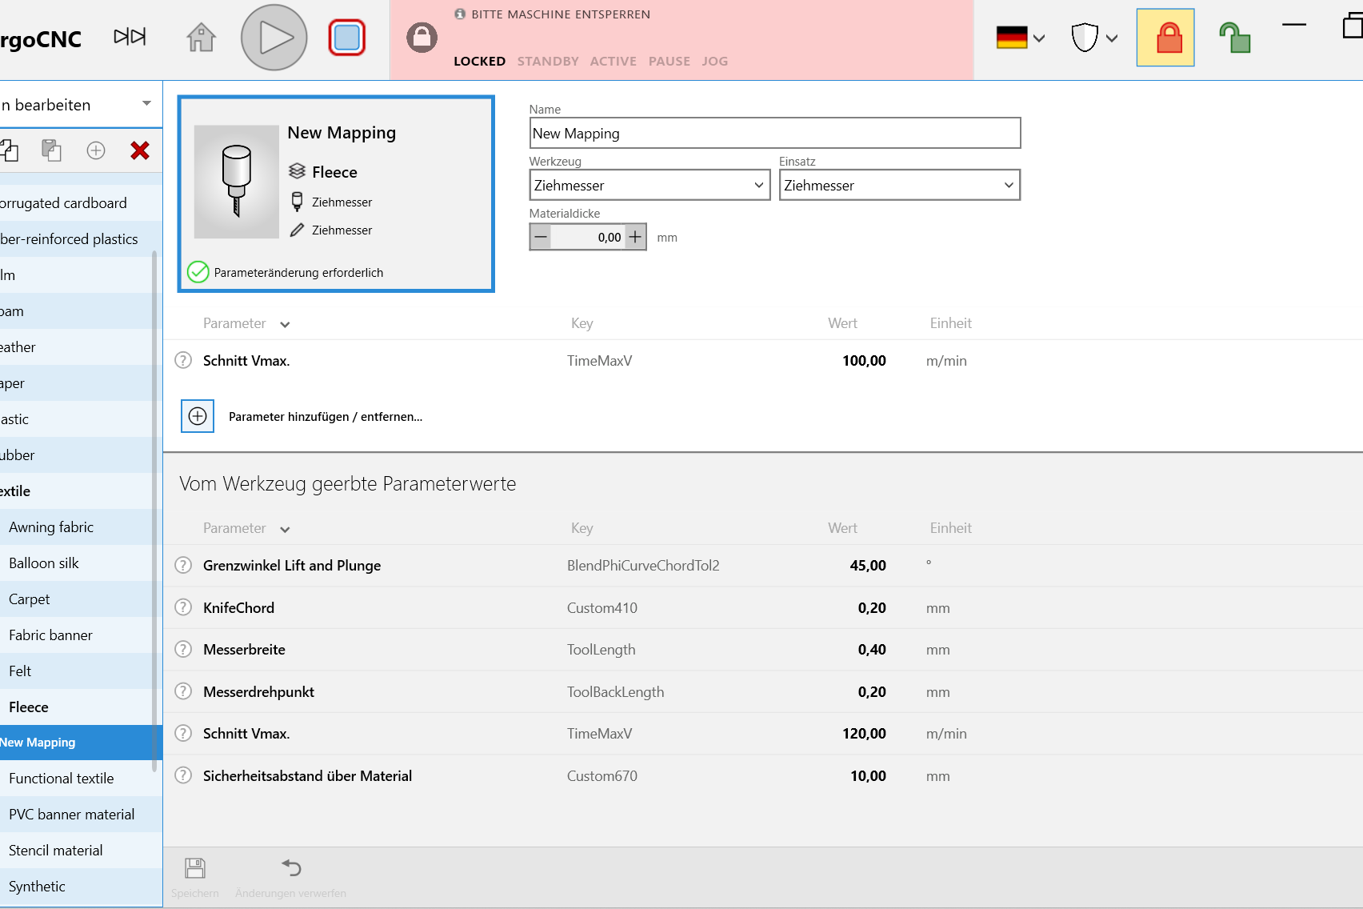Click the inherited value 120,00

pyautogui.click(x=864, y=734)
